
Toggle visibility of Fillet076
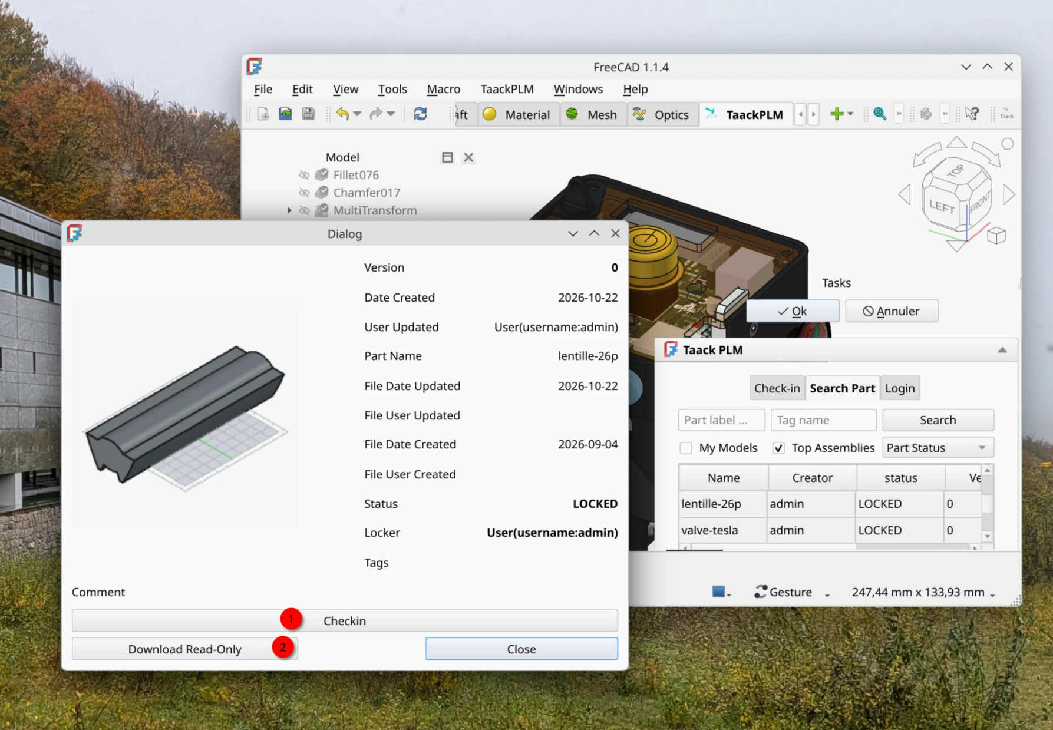304,175
